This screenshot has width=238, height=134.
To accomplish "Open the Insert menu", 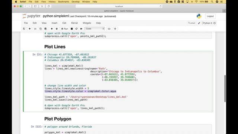I will point(54,23).
